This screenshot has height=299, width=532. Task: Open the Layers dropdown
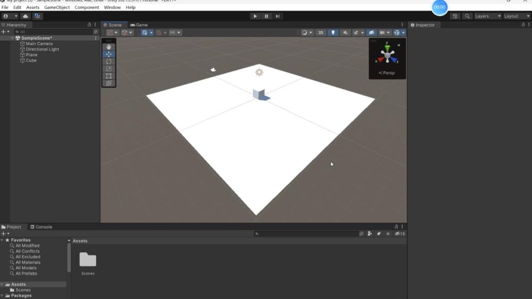(x=487, y=16)
